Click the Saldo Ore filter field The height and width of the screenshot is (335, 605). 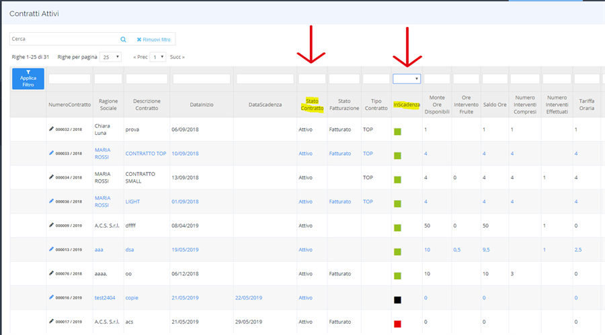[495, 79]
